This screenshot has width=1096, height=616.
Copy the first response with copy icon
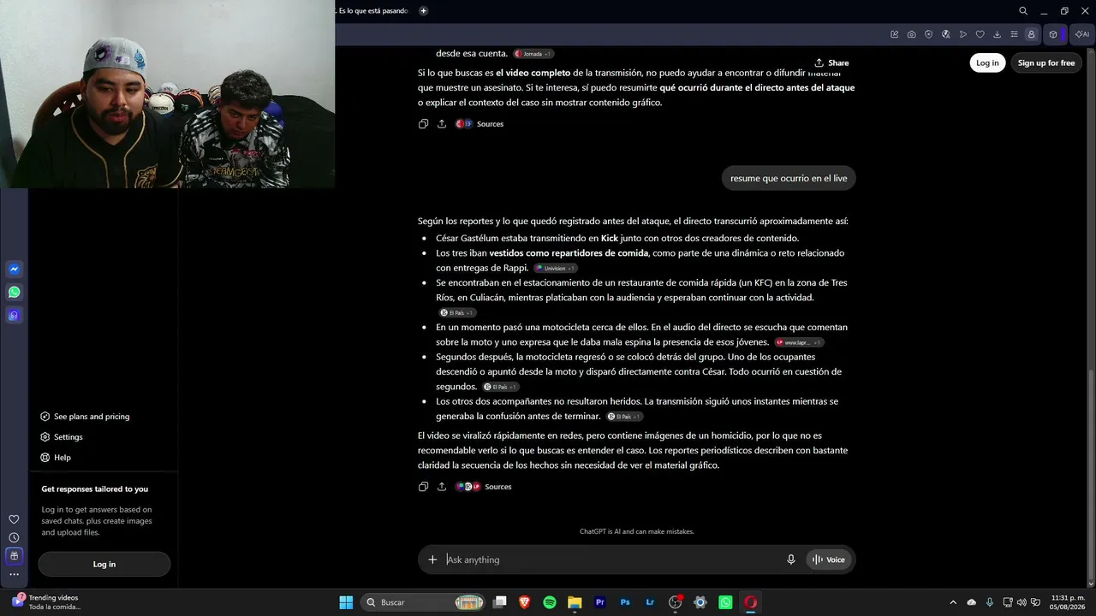coord(423,124)
